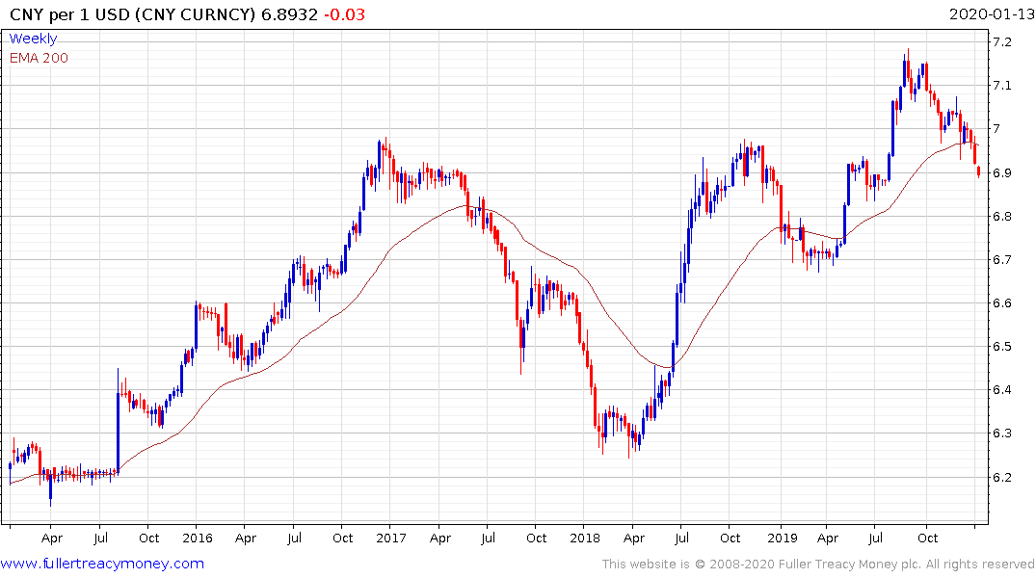1036x578 pixels.
Task: Click the 6.6 price axis label
Action: [1001, 303]
